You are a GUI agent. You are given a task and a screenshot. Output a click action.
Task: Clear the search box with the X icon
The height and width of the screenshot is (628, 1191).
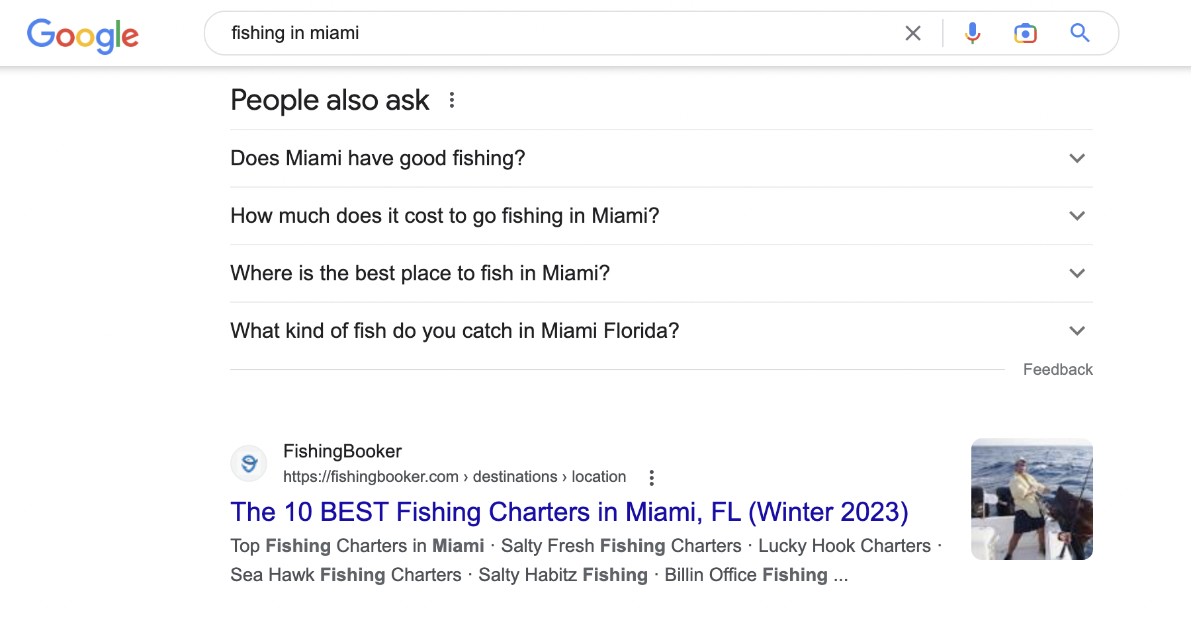(913, 33)
